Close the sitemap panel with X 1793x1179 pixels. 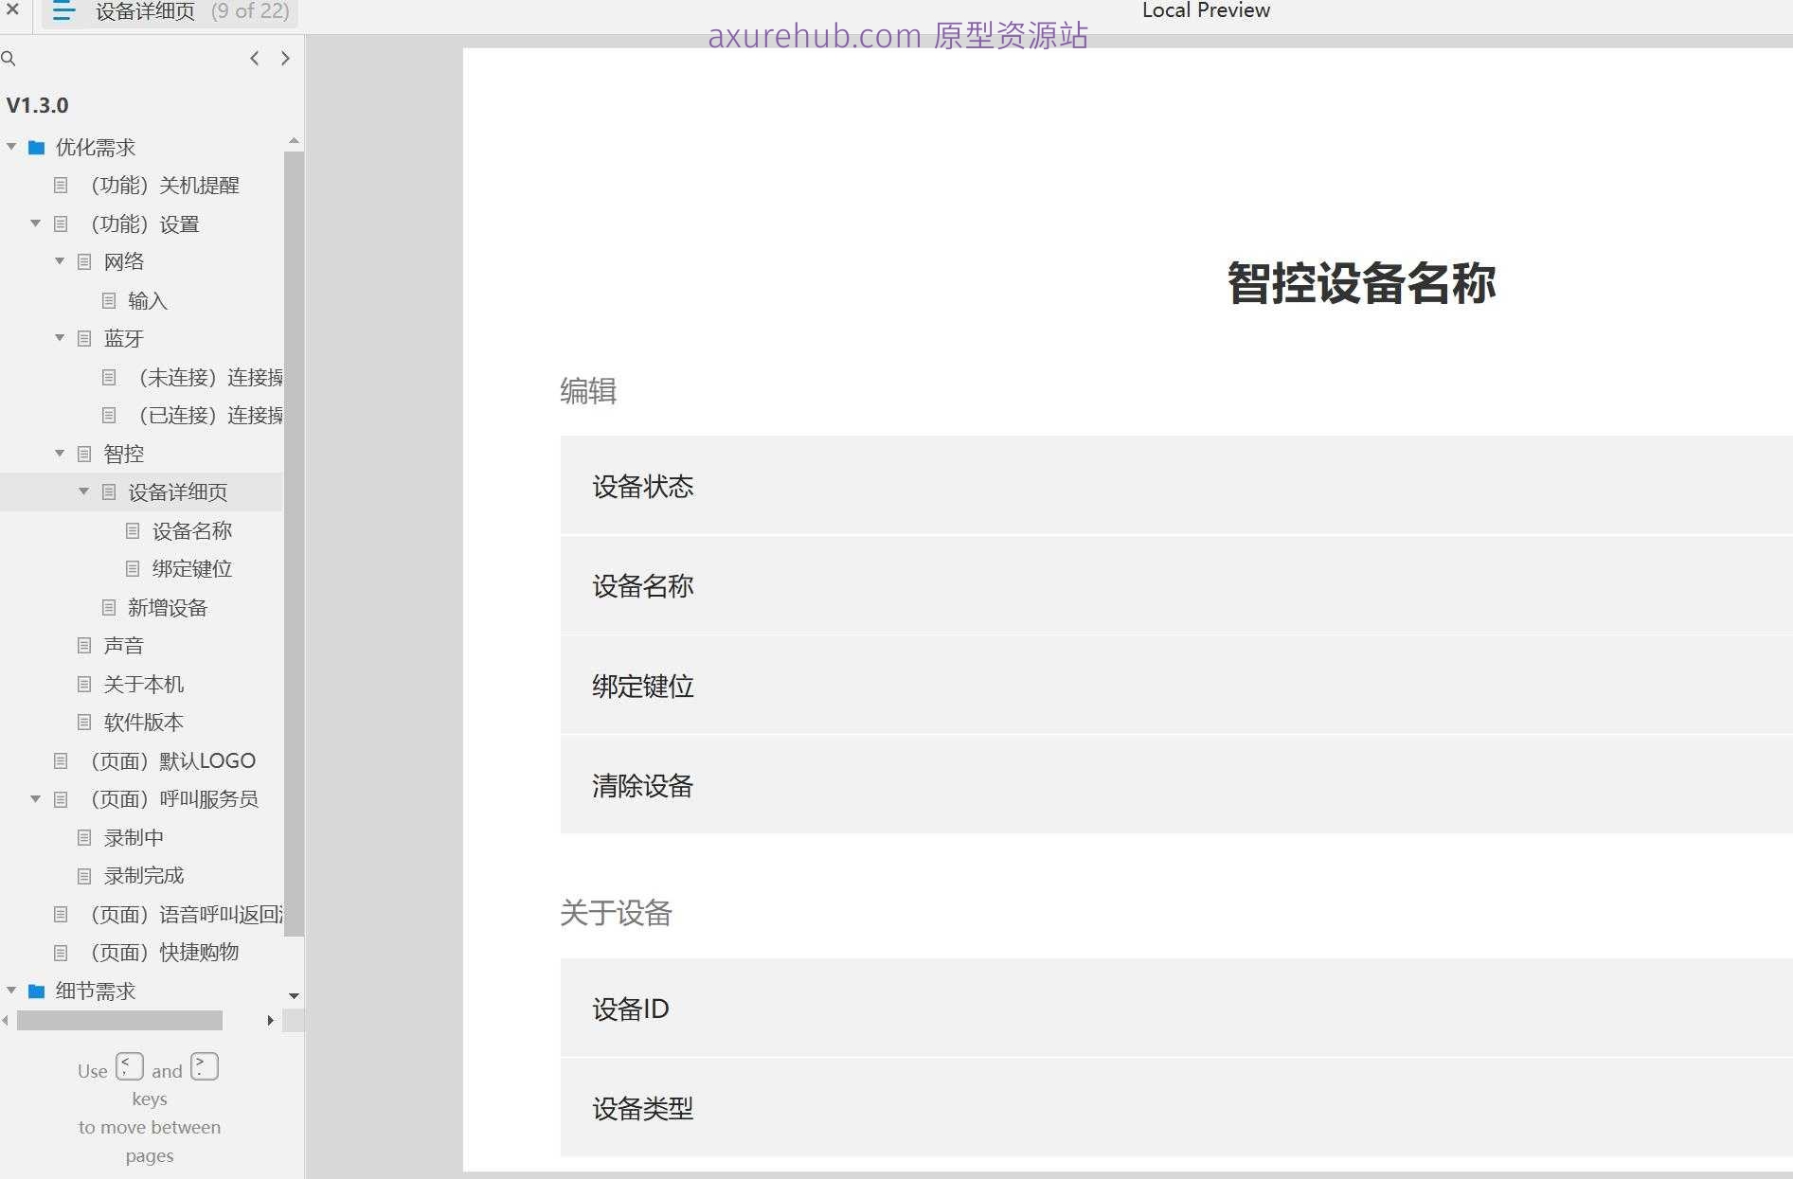[12, 9]
